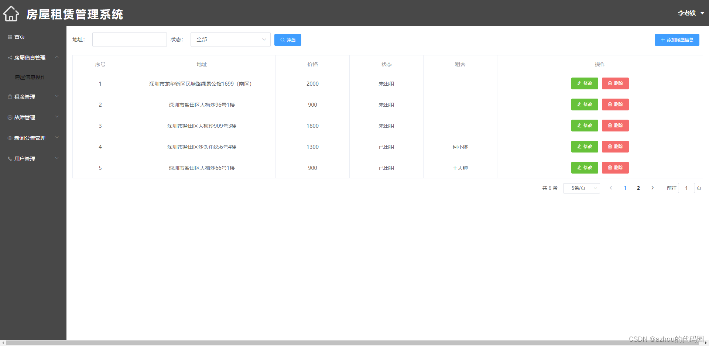Open the 5条/页 page size dropdown
Image resolution: width=709 pixels, height=346 pixels.
point(581,188)
